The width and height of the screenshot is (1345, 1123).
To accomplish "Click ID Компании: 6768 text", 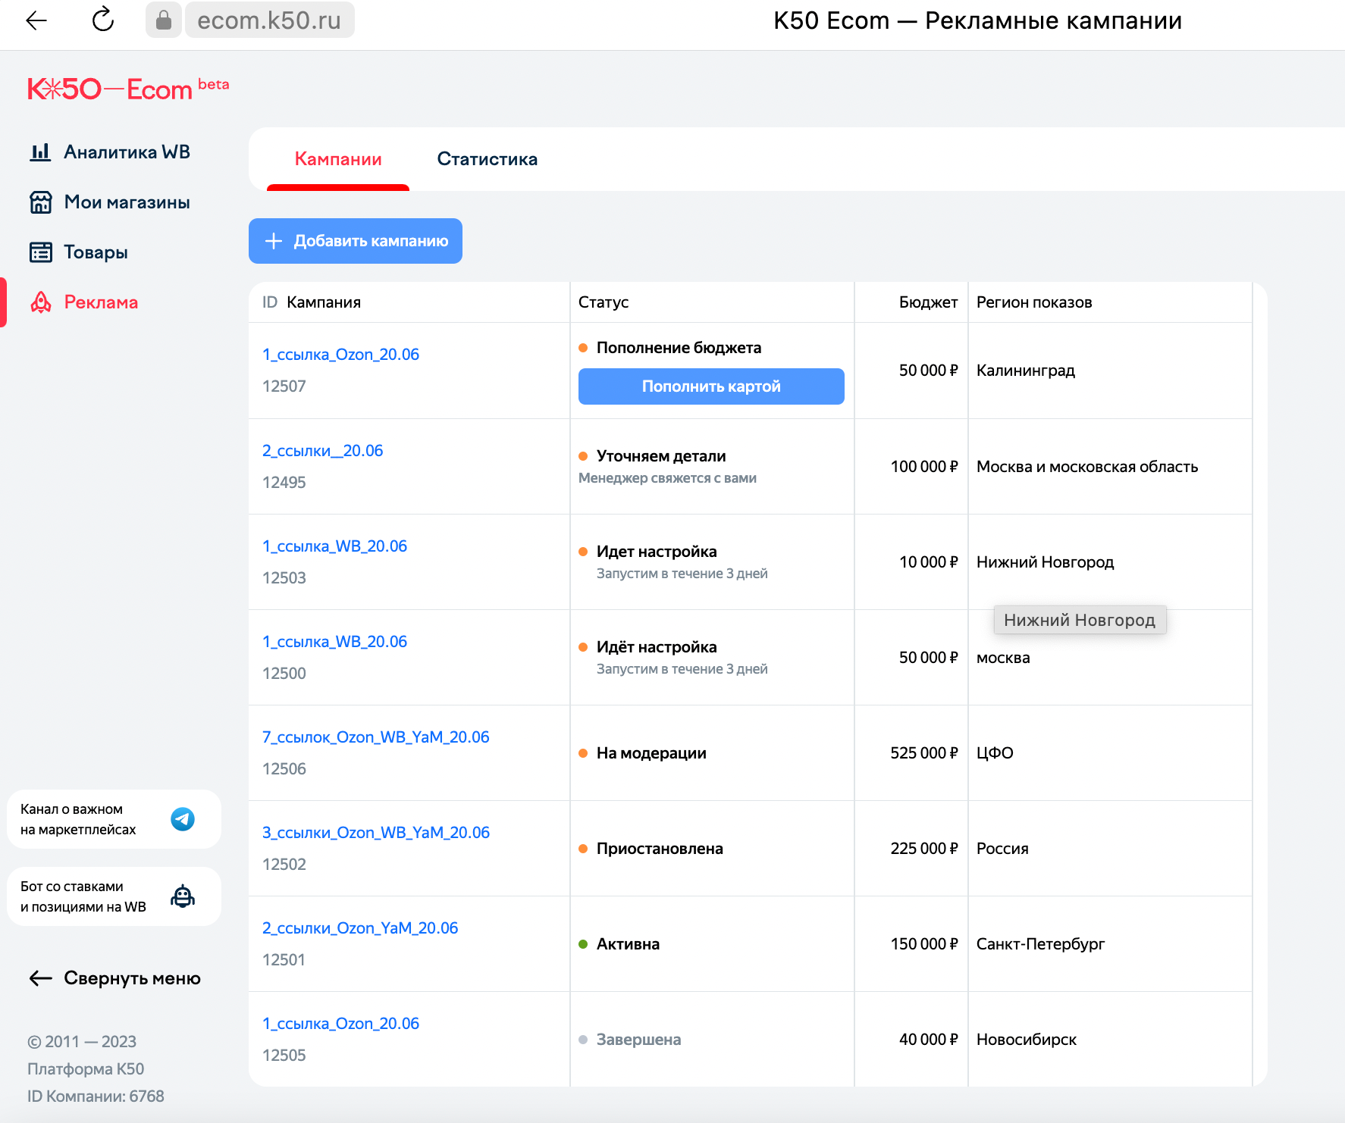I will (x=96, y=1096).
